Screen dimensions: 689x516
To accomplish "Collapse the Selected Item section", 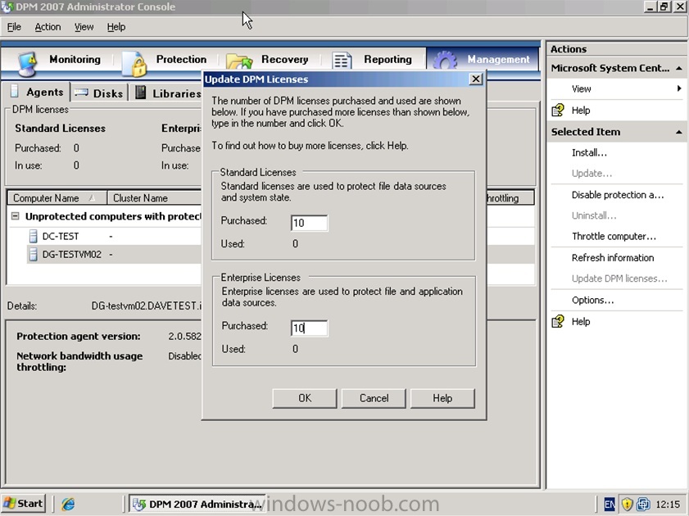I will click(x=679, y=132).
